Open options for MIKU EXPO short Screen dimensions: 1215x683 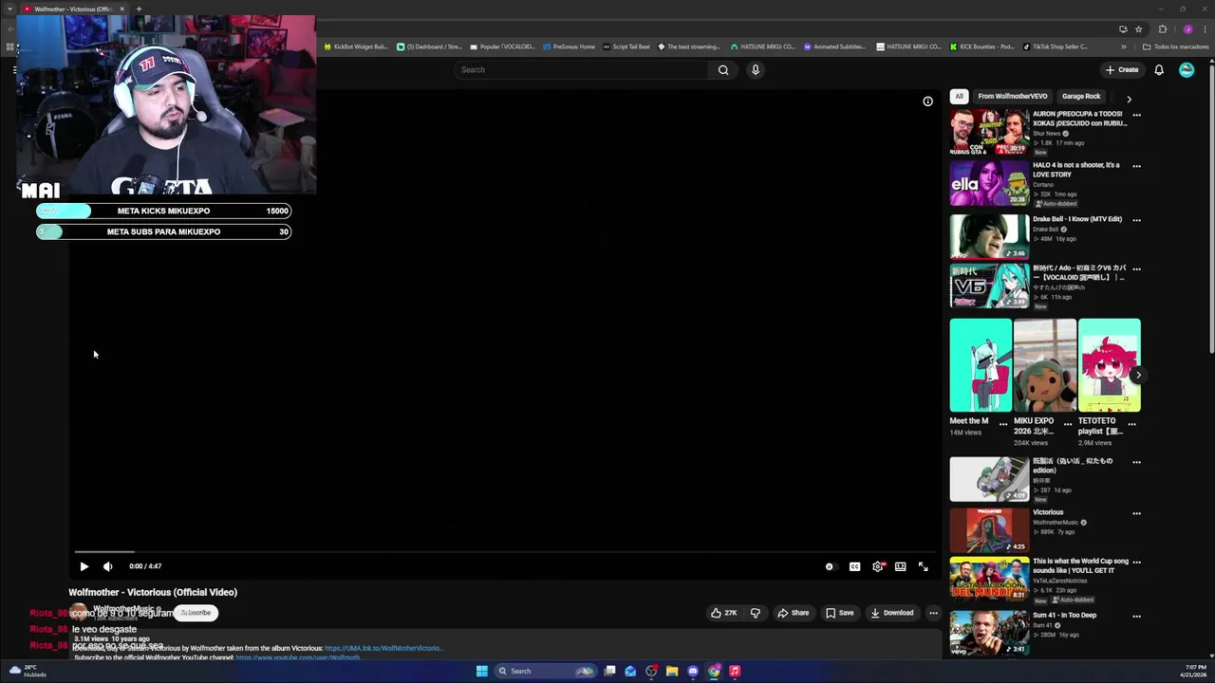pos(1068,424)
